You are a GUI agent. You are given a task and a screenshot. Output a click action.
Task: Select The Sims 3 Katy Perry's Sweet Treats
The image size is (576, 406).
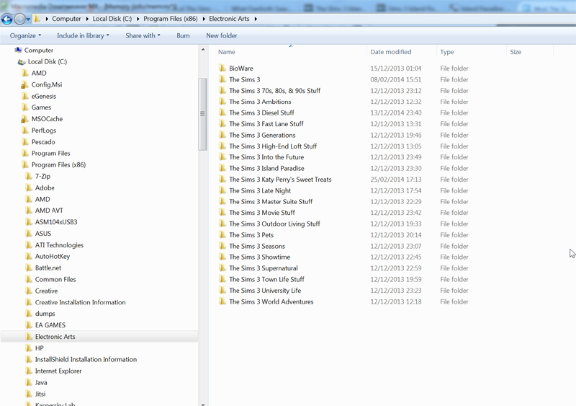point(280,180)
